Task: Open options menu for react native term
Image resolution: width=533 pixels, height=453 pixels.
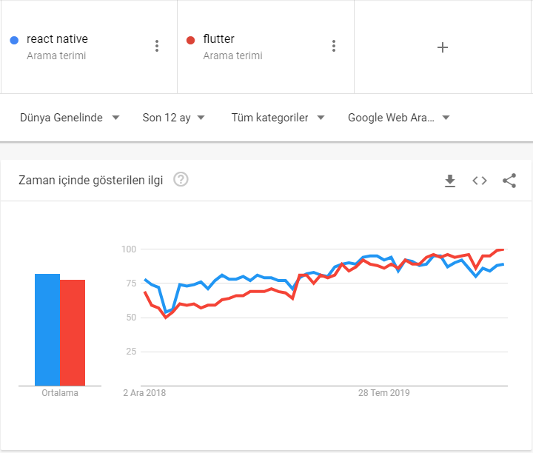Action: pos(157,46)
